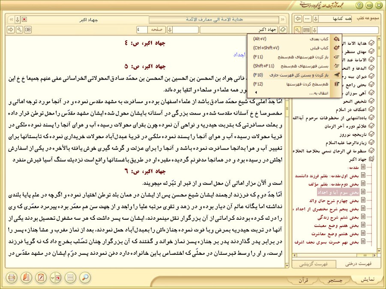
Task: Click the help question mark icon
Action: (359, 5)
